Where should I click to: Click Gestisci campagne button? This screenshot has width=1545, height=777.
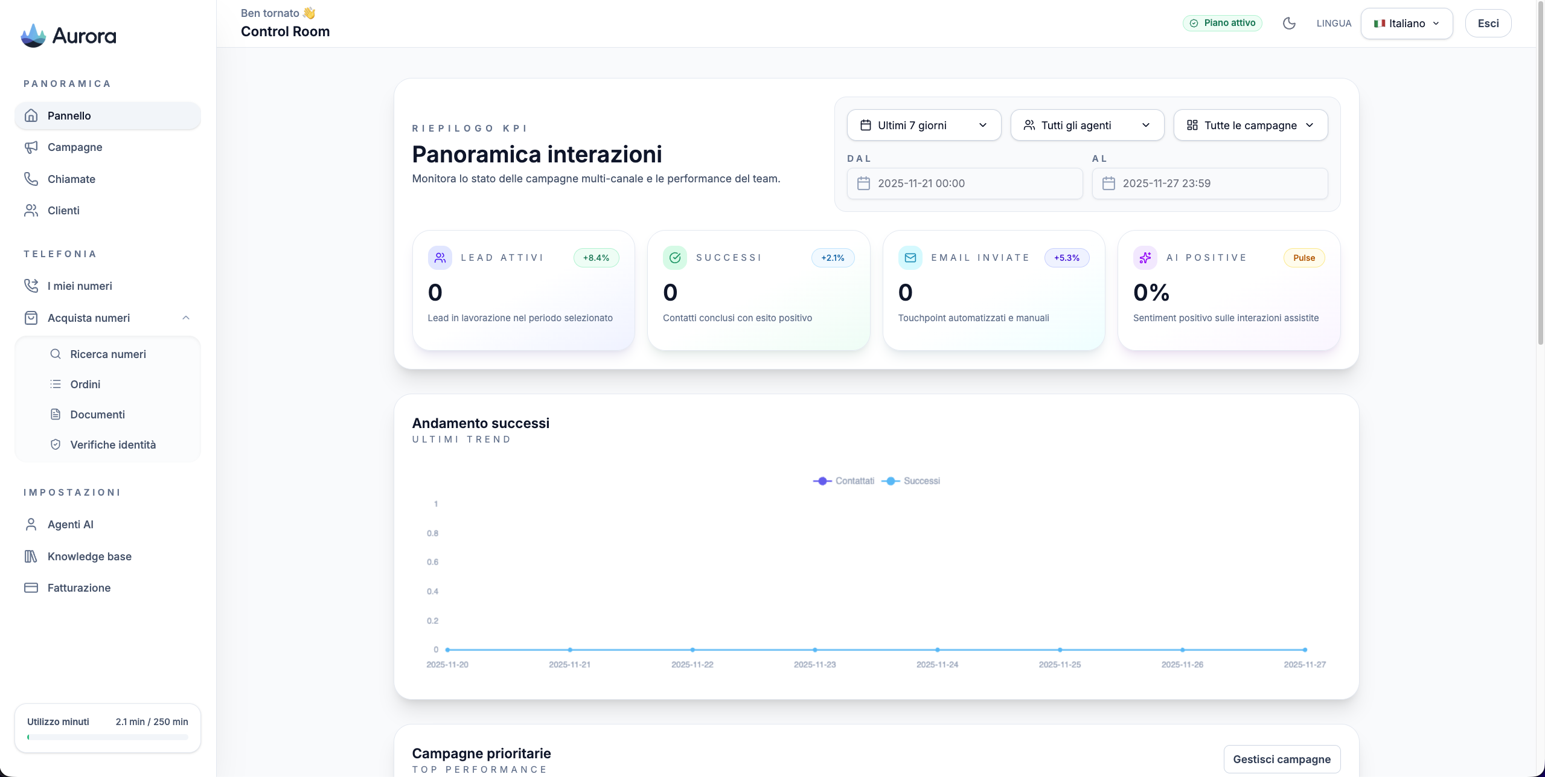(1281, 759)
